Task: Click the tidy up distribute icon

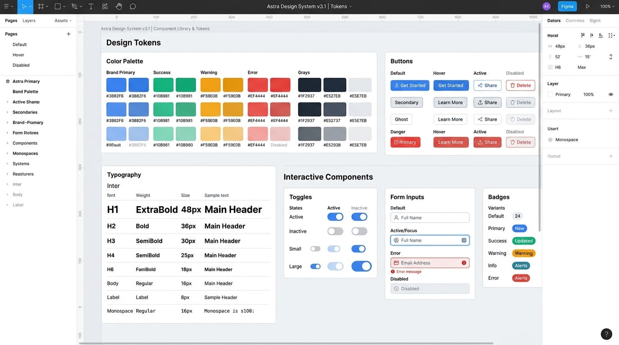Action: (611, 35)
